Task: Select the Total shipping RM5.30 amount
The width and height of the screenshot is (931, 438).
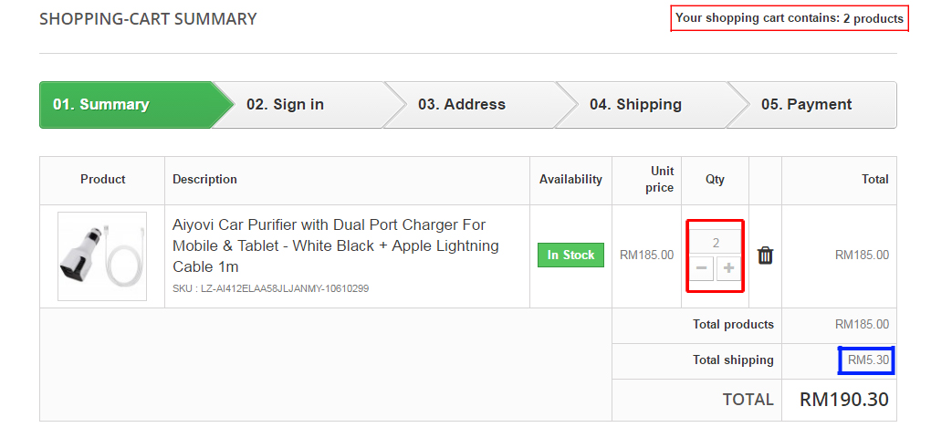Action: [x=867, y=360]
